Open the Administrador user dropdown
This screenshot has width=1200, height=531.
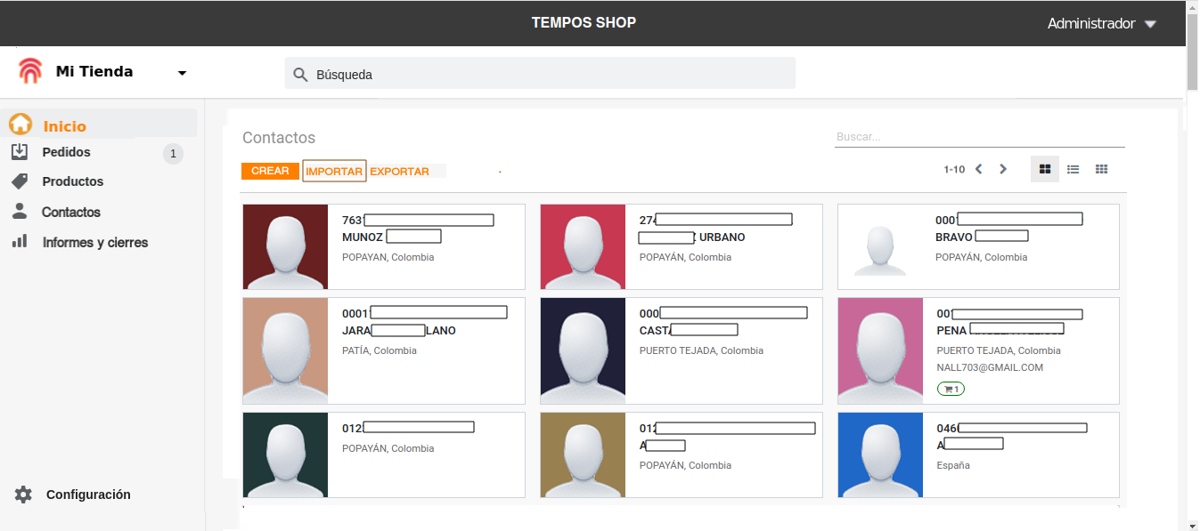coord(1101,24)
